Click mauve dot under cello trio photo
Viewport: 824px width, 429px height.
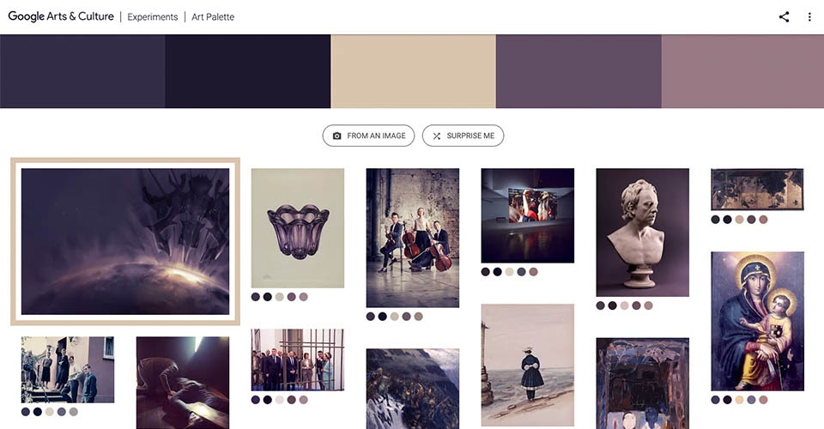tap(418, 317)
